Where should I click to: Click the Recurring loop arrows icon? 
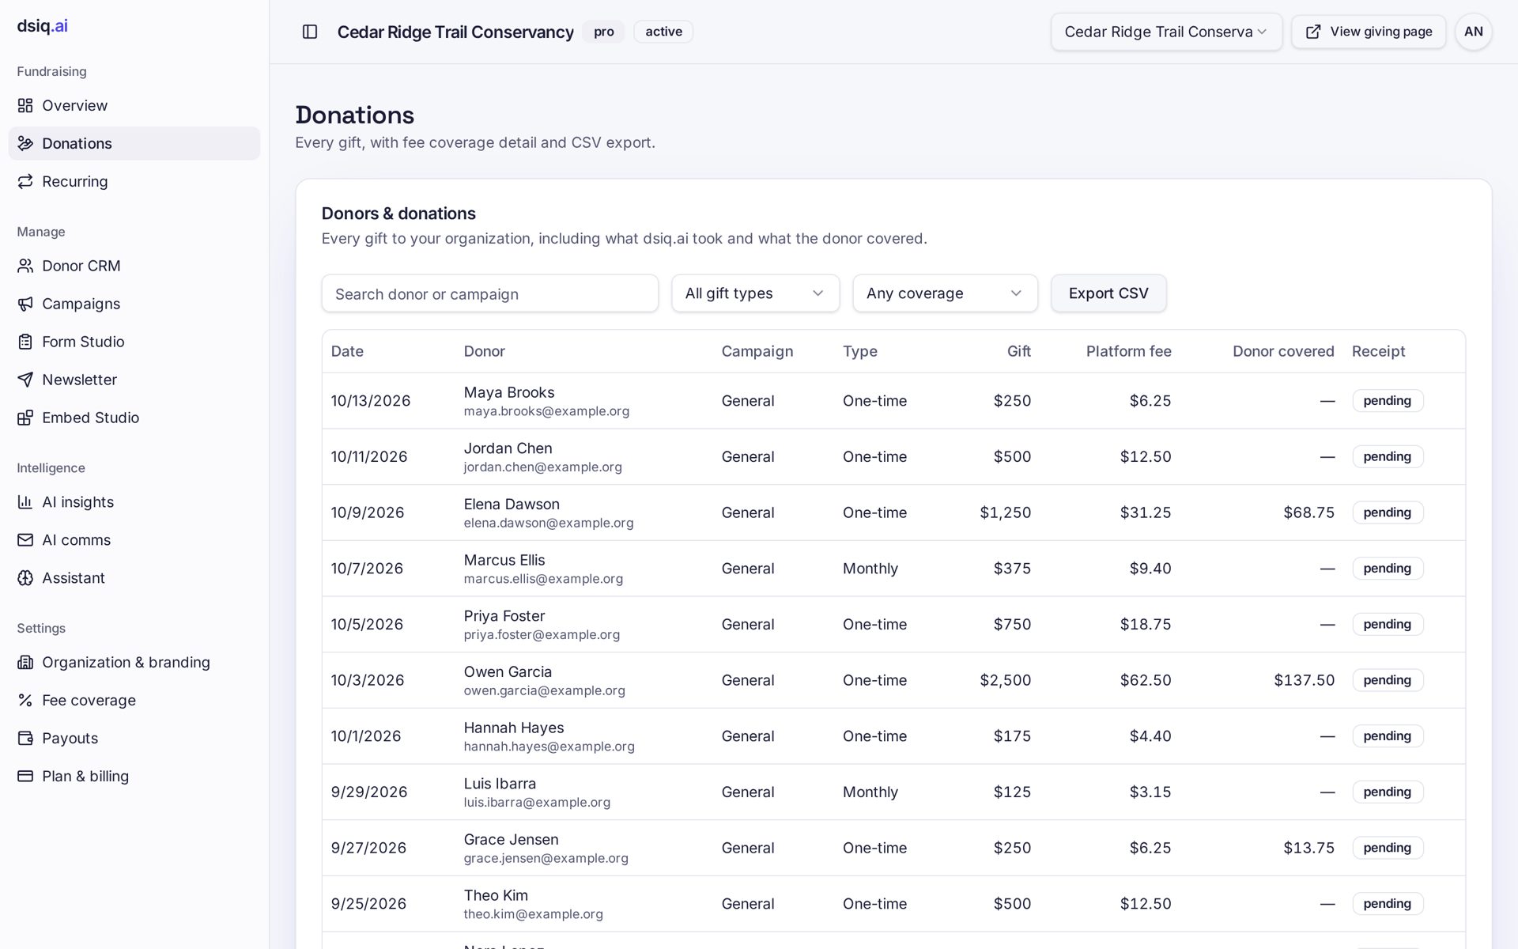coord(25,181)
